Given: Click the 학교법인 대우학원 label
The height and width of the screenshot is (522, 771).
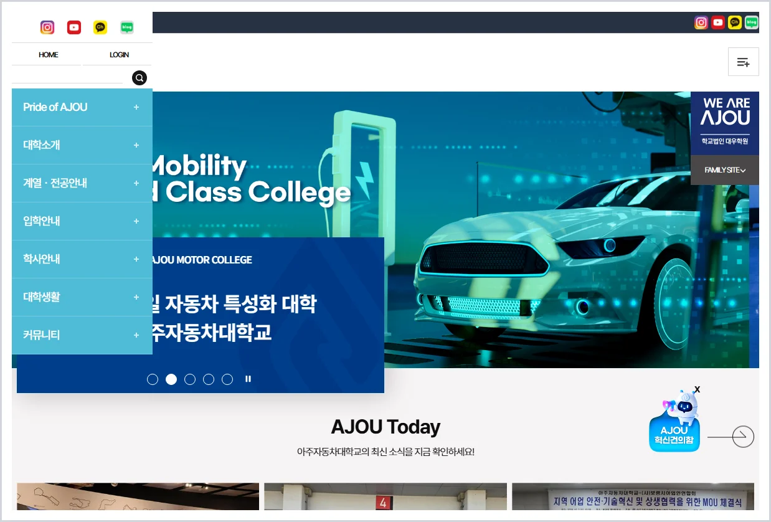Looking at the screenshot, I should pyautogui.click(x=725, y=141).
